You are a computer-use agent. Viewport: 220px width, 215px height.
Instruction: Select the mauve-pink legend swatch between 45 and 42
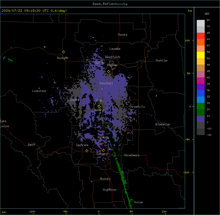pyautogui.click(x=201, y=74)
